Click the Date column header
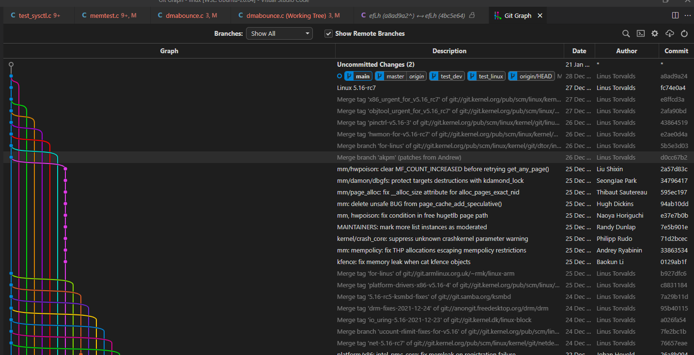 (x=579, y=51)
